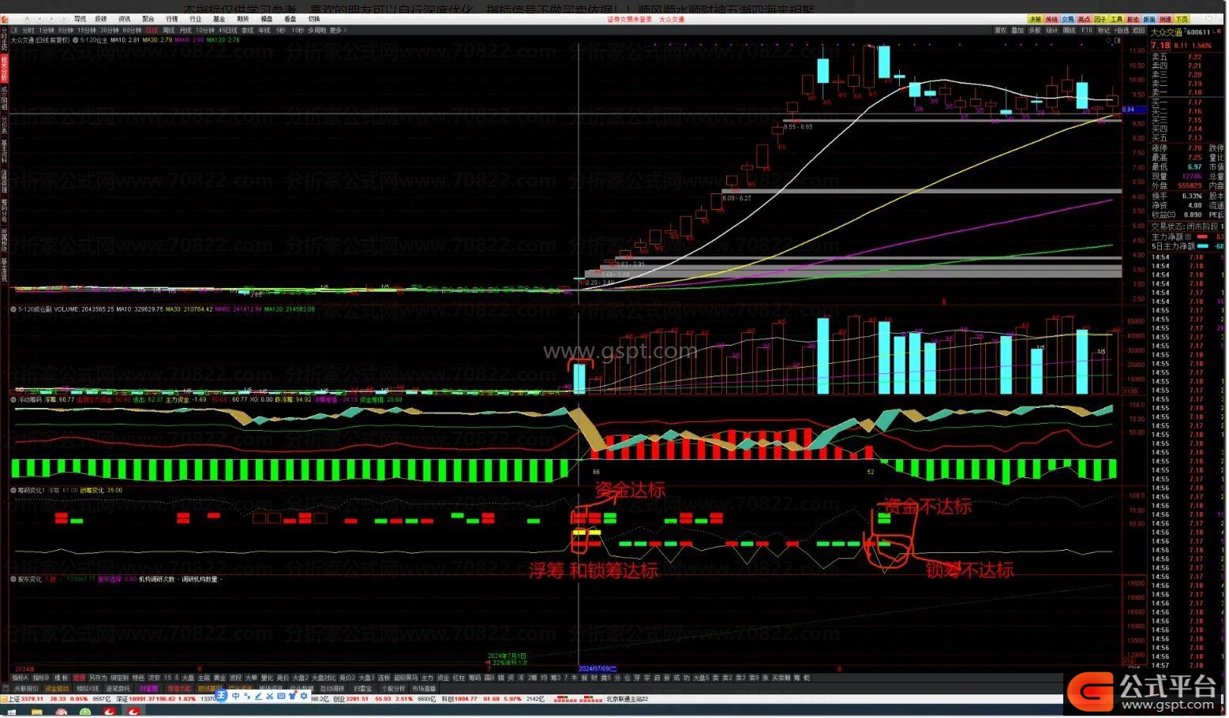
Task: Open the 扫雷宝 bottom tab
Action: [x=362, y=689]
